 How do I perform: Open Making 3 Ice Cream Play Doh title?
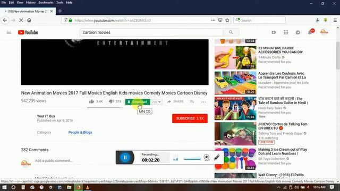click(283, 151)
